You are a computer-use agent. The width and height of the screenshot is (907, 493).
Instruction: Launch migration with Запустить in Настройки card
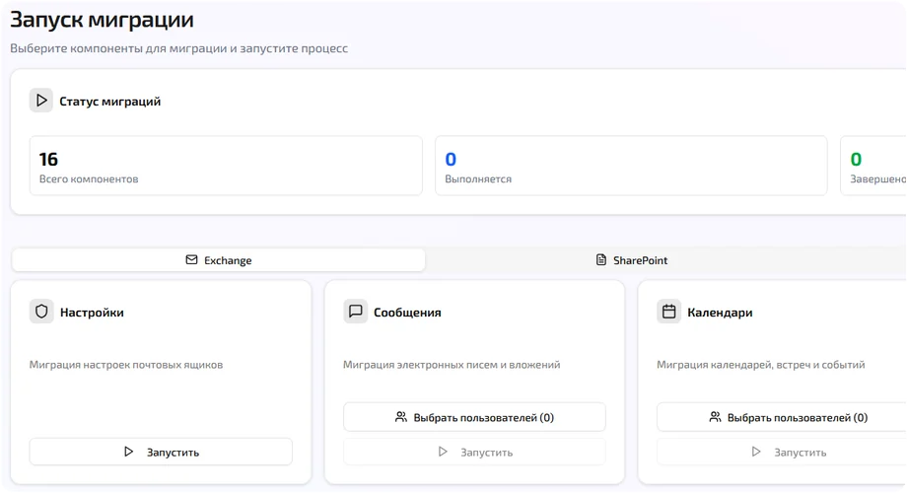pyautogui.click(x=161, y=452)
